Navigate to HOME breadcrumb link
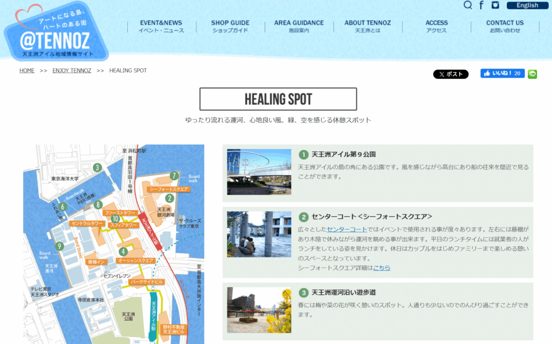Screen dimensions: 552x344 point(27,71)
